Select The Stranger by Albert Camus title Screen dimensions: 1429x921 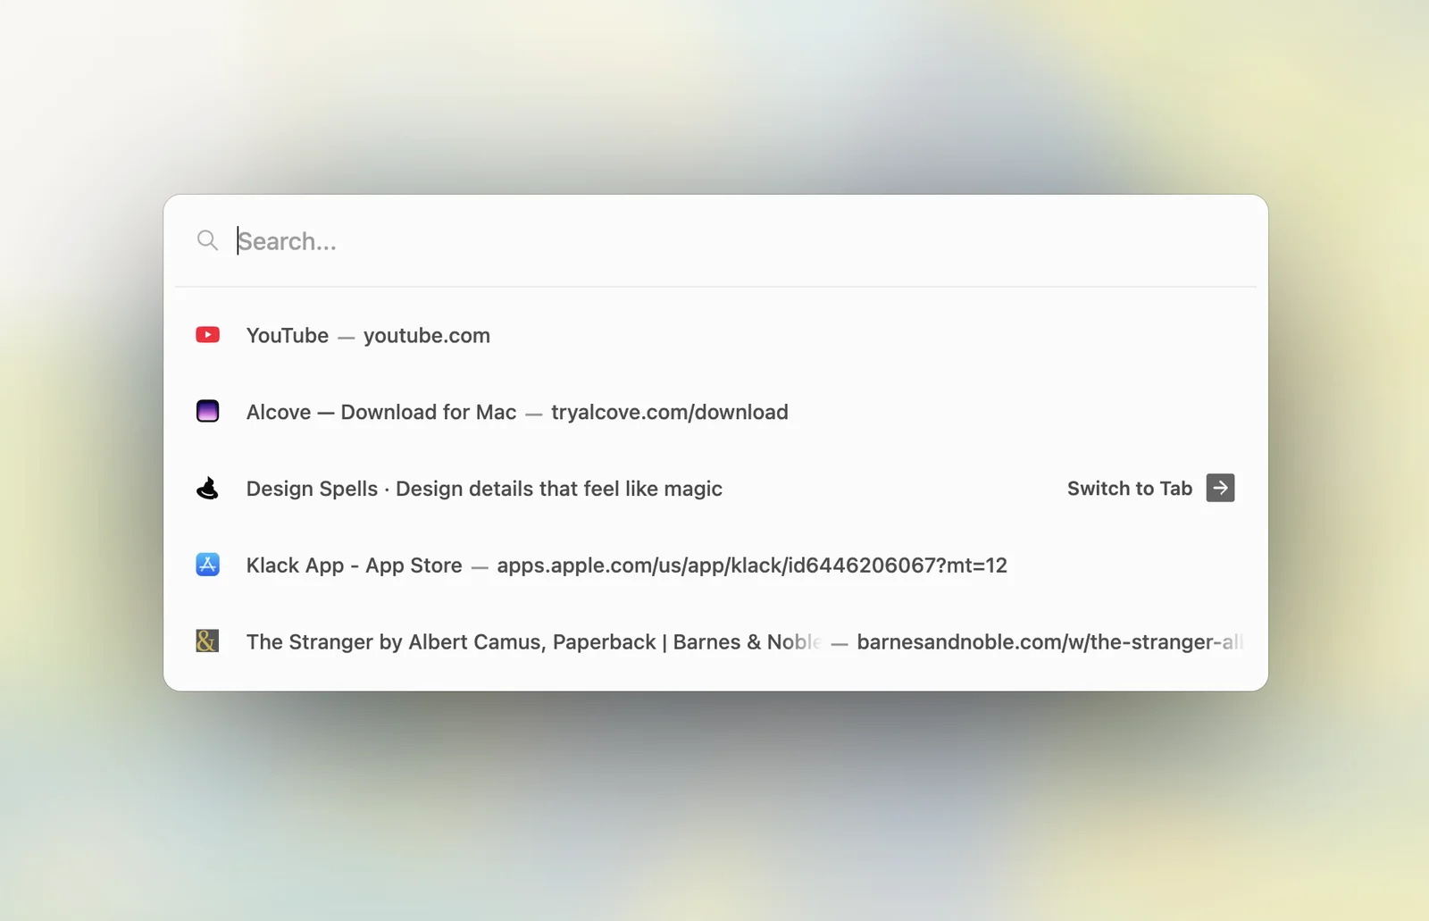534,642
